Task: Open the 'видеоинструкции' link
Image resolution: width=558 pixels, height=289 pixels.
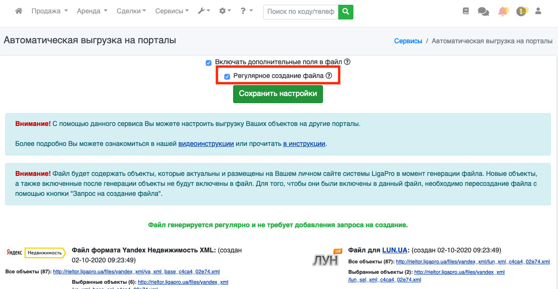Action: pos(206,144)
